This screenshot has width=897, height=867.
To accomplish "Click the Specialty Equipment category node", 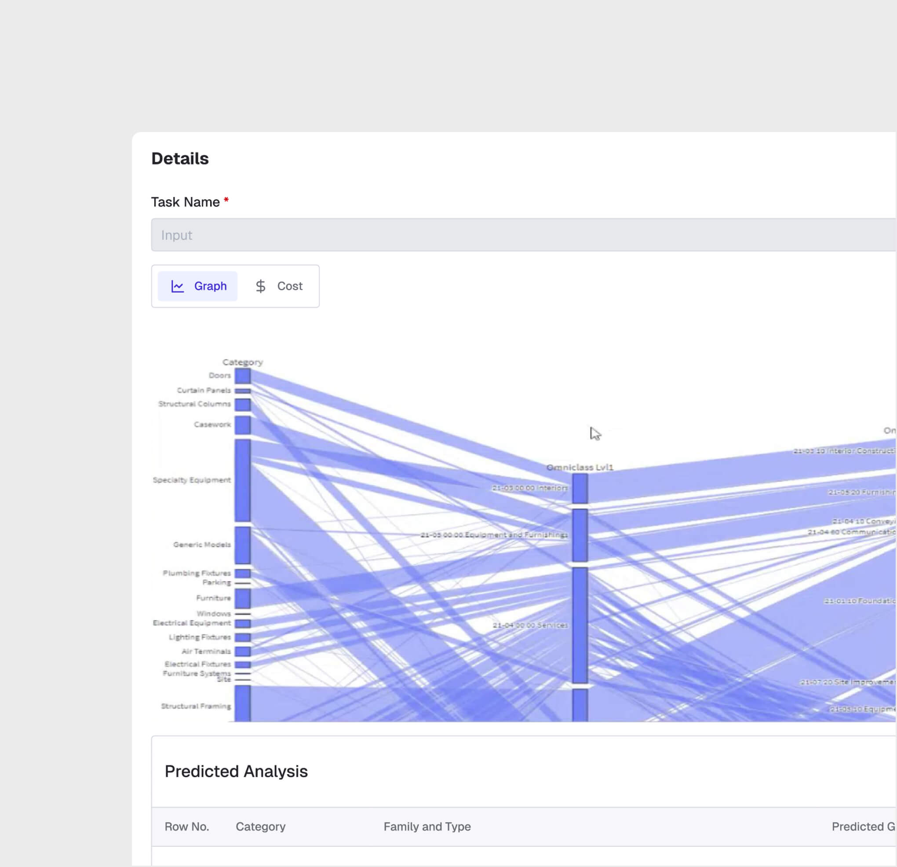I will coord(243,480).
